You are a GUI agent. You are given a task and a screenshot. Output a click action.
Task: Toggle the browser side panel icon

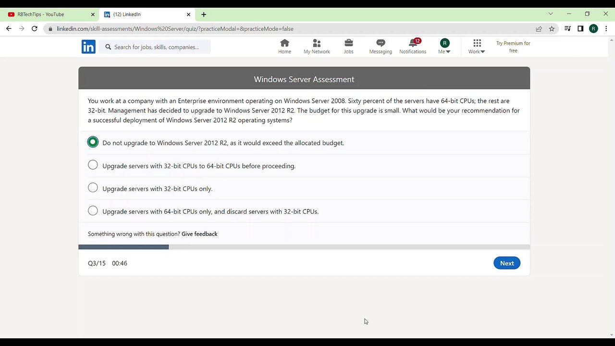580,29
